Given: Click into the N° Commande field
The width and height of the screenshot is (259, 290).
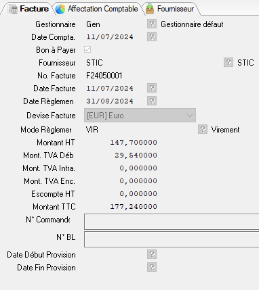Looking at the screenshot, I should 172,222.
